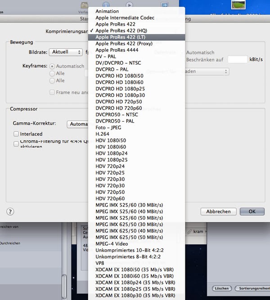This screenshot has height=300, width=270.
Task: Select MPEG IMX 625/50 (50 MBit/s)
Action: (x=136, y=237)
